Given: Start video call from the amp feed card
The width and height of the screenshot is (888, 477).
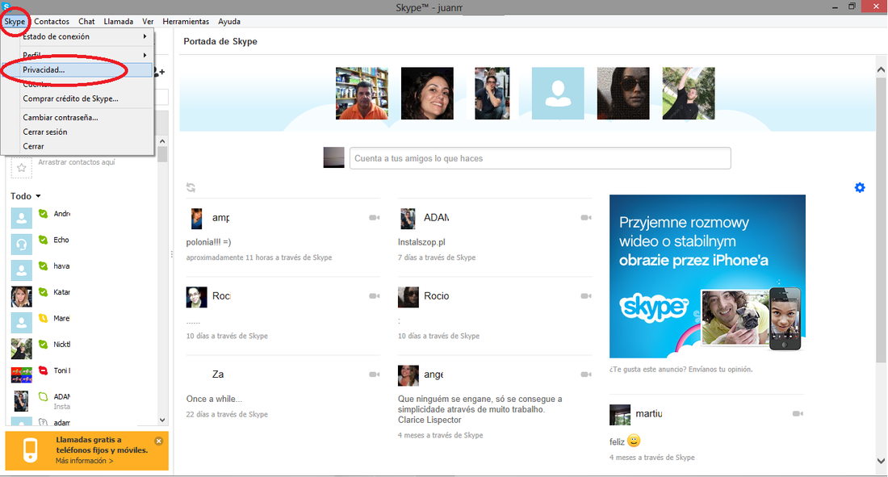Looking at the screenshot, I should tap(375, 218).
